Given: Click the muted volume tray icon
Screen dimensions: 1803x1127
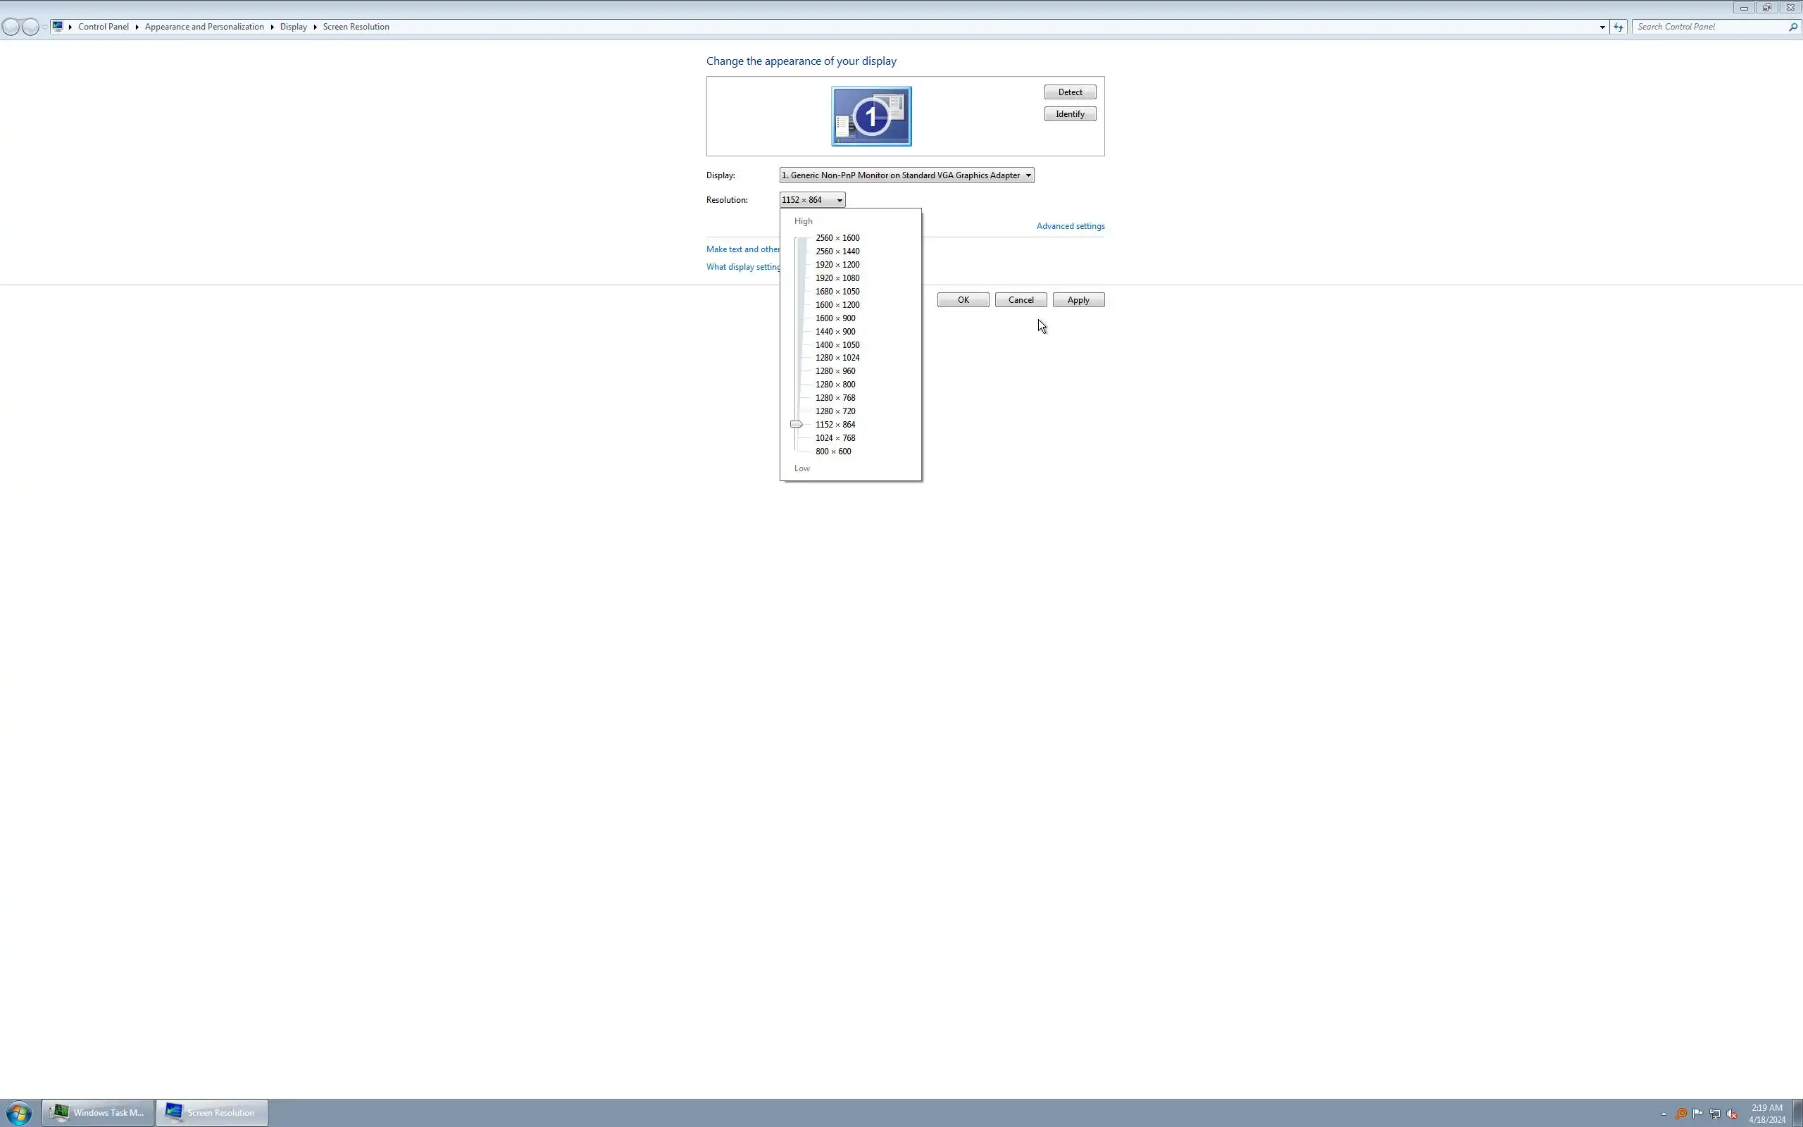Looking at the screenshot, I should click(1733, 1114).
